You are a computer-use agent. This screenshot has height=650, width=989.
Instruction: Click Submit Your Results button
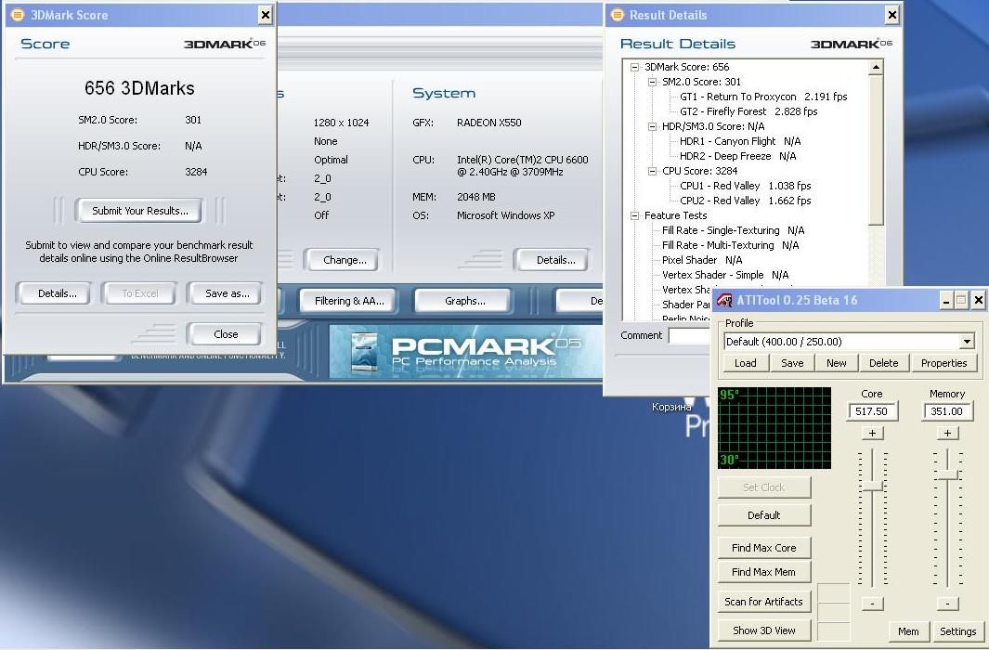tap(140, 211)
